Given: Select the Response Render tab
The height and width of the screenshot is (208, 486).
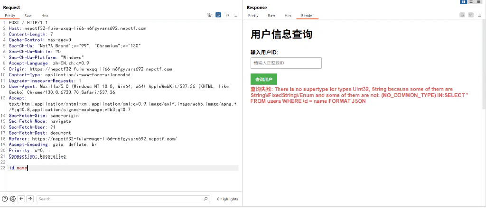Looking at the screenshot, I should (308, 16).
